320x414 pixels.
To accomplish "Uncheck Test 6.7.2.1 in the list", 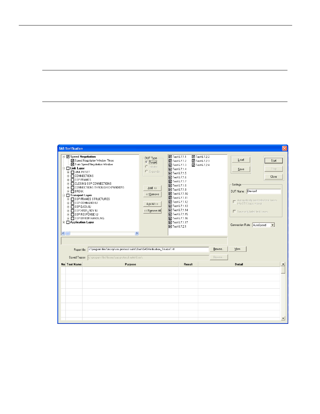I will (x=170, y=227).
